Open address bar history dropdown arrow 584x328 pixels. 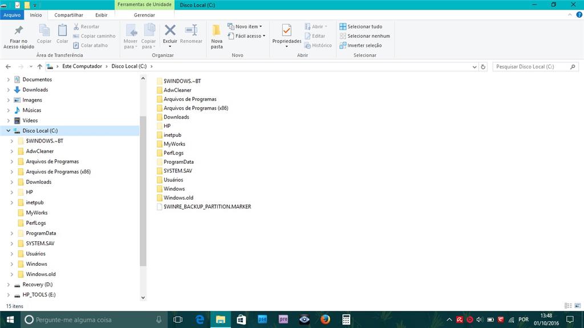click(474, 67)
